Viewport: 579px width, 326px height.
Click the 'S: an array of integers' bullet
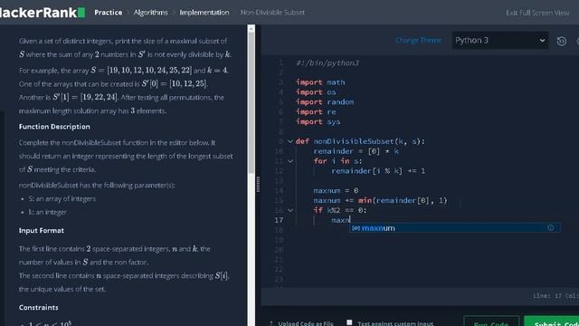pos(62,198)
